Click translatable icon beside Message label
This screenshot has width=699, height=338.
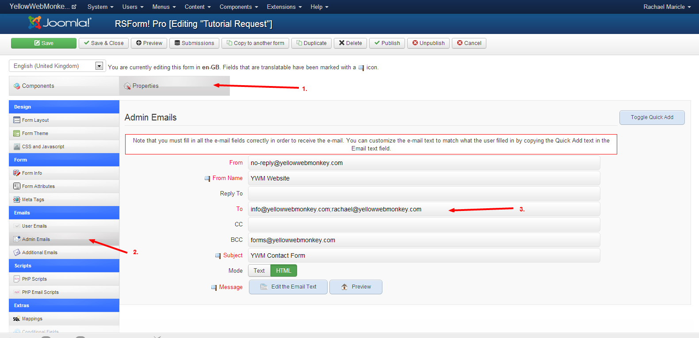tap(214, 288)
